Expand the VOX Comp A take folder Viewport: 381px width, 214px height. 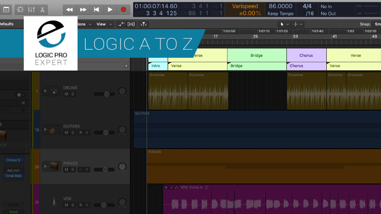click(x=166, y=187)
